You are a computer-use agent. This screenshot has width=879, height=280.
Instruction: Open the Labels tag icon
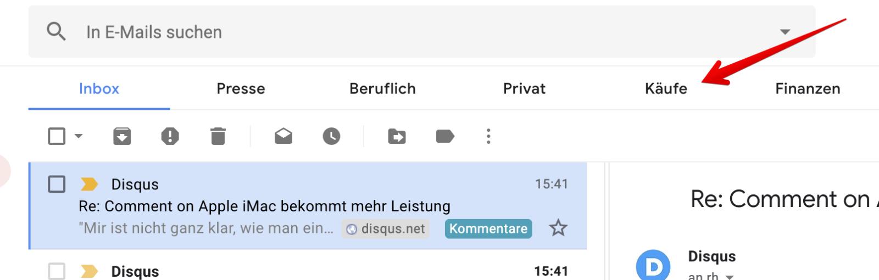click(x=444, y=136)
